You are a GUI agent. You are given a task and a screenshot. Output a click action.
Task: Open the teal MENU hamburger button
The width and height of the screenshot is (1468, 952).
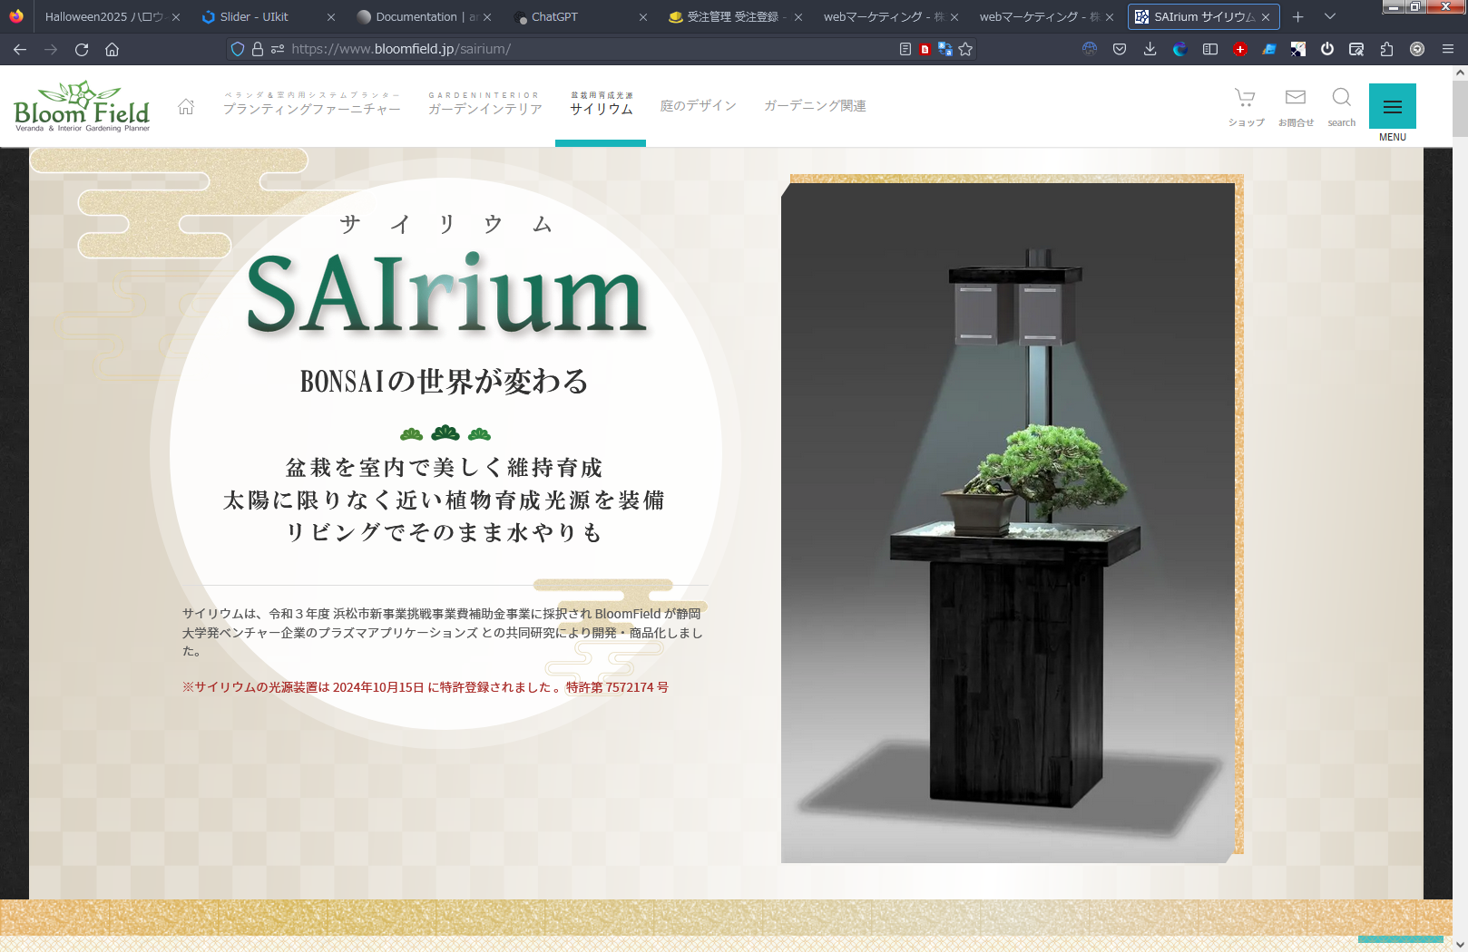pyautogui.click(x=1392, y=107)
